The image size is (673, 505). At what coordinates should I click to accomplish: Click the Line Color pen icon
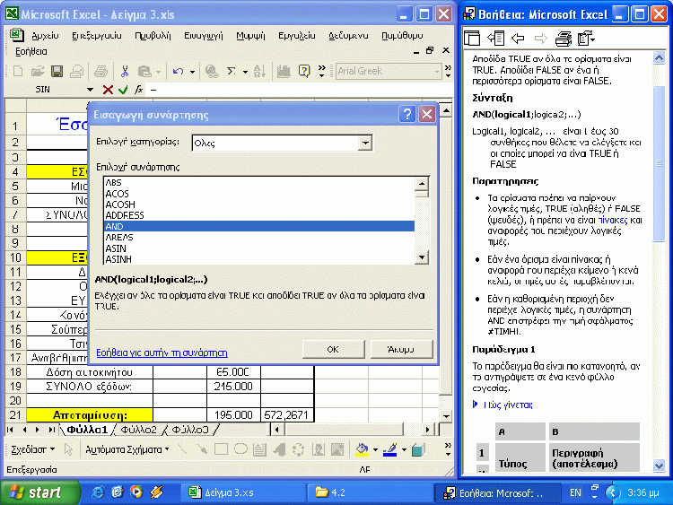pos(389,449)
